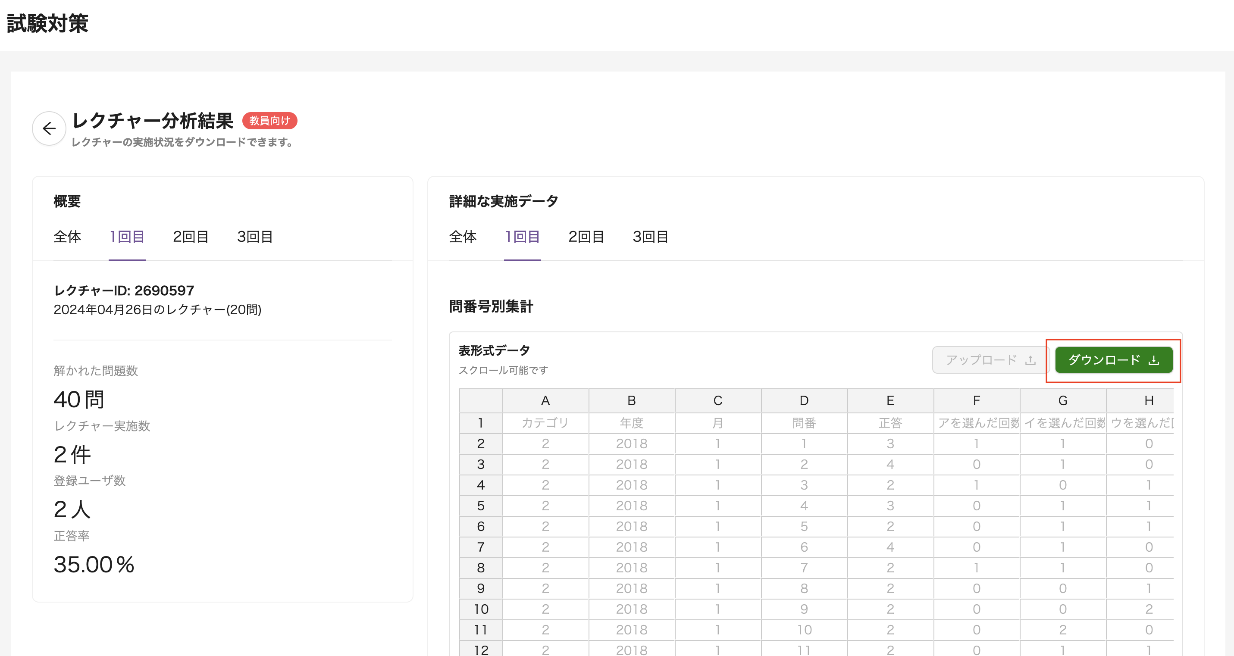Image resolution: width=1234 pixels, height=656 pixels.
Task: Select 2回目 tab under 概要
Action: pyautogui.click(x=191, y=237)
